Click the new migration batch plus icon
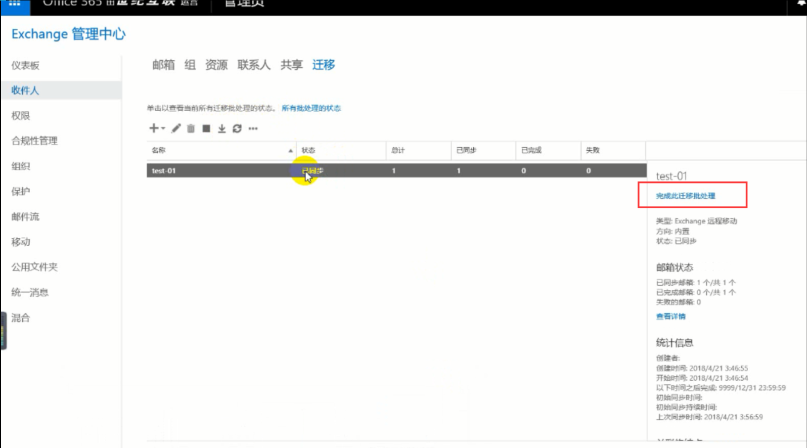This screenshot has height=448, width=807. 154,129
